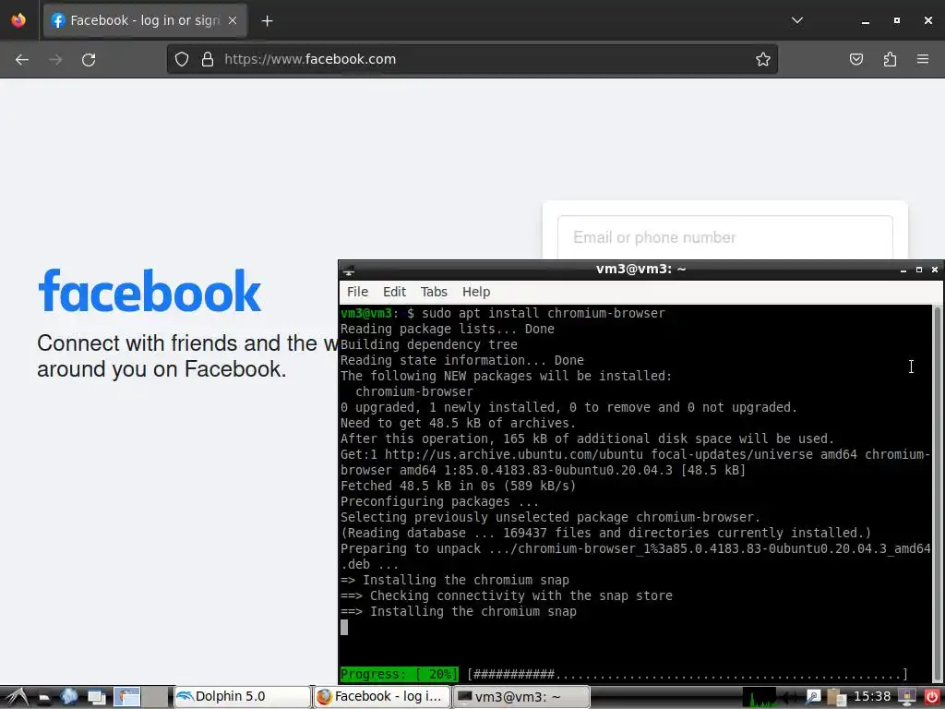This screenshot has height=709, width=945.
Task: Select the Facebook - log in tab
Action: coord(145,20)
